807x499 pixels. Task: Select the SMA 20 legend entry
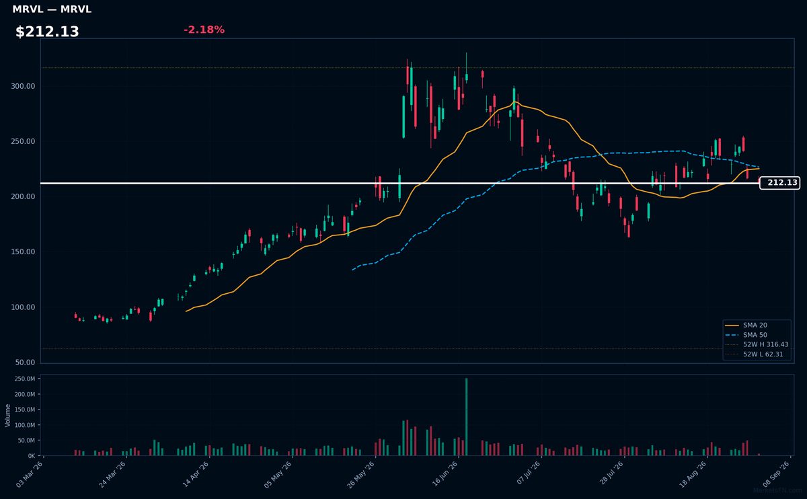(755, 325)
